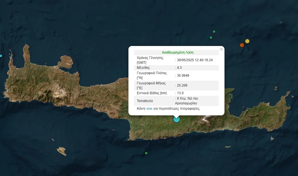298x176 pixels.
Task: Click the "Τοποθεσία" row label
Action: (x=145, y=101)
